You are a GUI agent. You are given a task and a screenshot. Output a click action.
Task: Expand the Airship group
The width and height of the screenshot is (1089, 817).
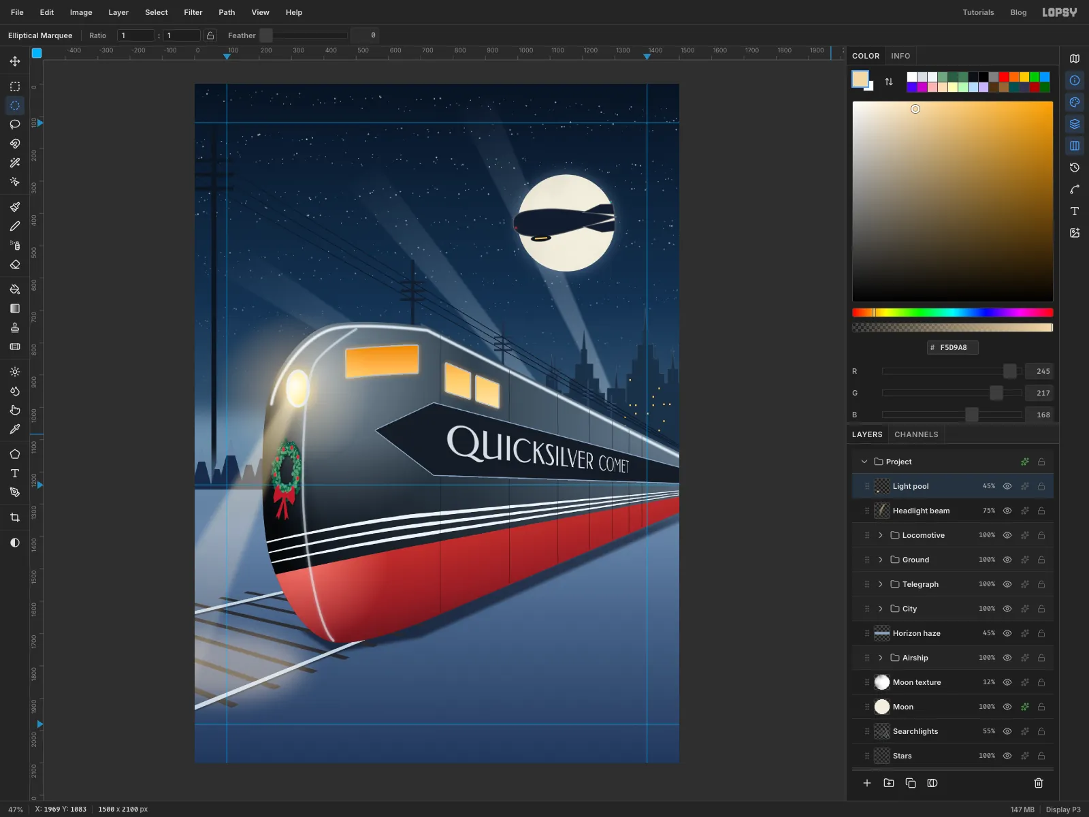click(881, 658)
